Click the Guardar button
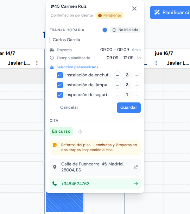The height and width of the screenshot is (214, 190). (x=129, y=108)
